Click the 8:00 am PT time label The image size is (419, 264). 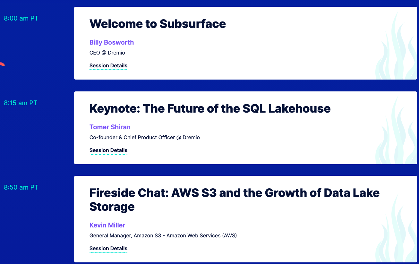pos(21,18)
